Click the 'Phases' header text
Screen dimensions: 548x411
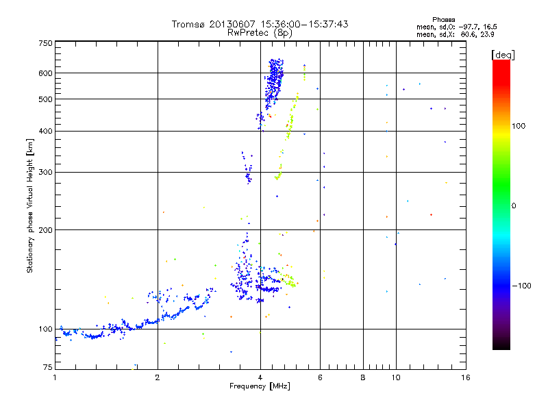click(x=443, y=20)
